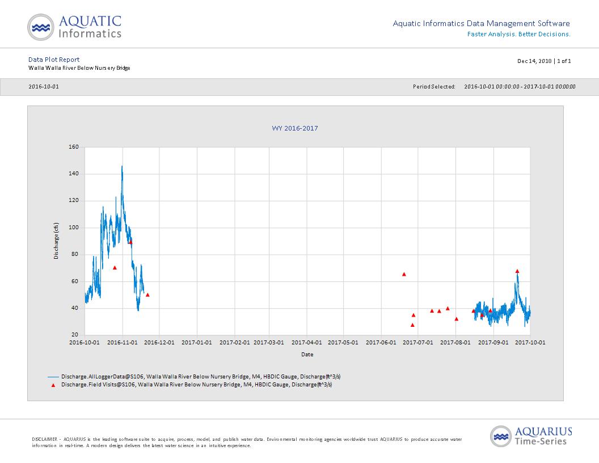Click the field visit marker near 70 cfs in October

[115, 268]
